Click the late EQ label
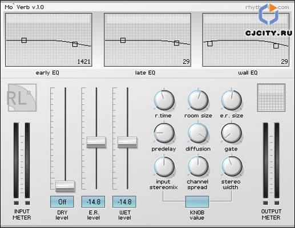Screen dimensions: 295x228 coord(145,73)
